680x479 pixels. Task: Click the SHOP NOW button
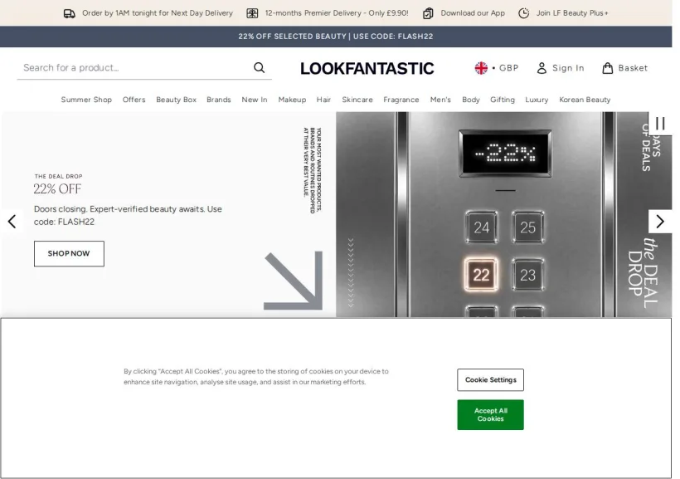tap(69, 254)
